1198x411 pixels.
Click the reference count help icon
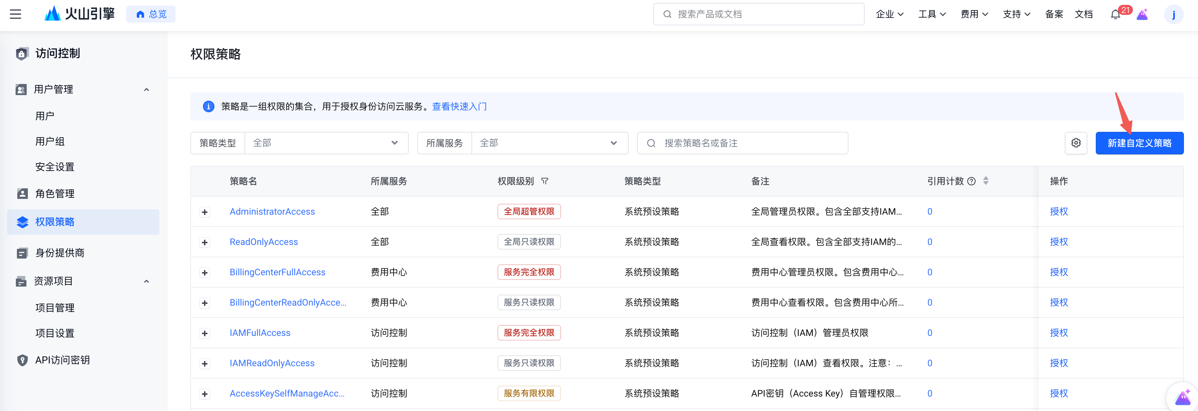971,181
